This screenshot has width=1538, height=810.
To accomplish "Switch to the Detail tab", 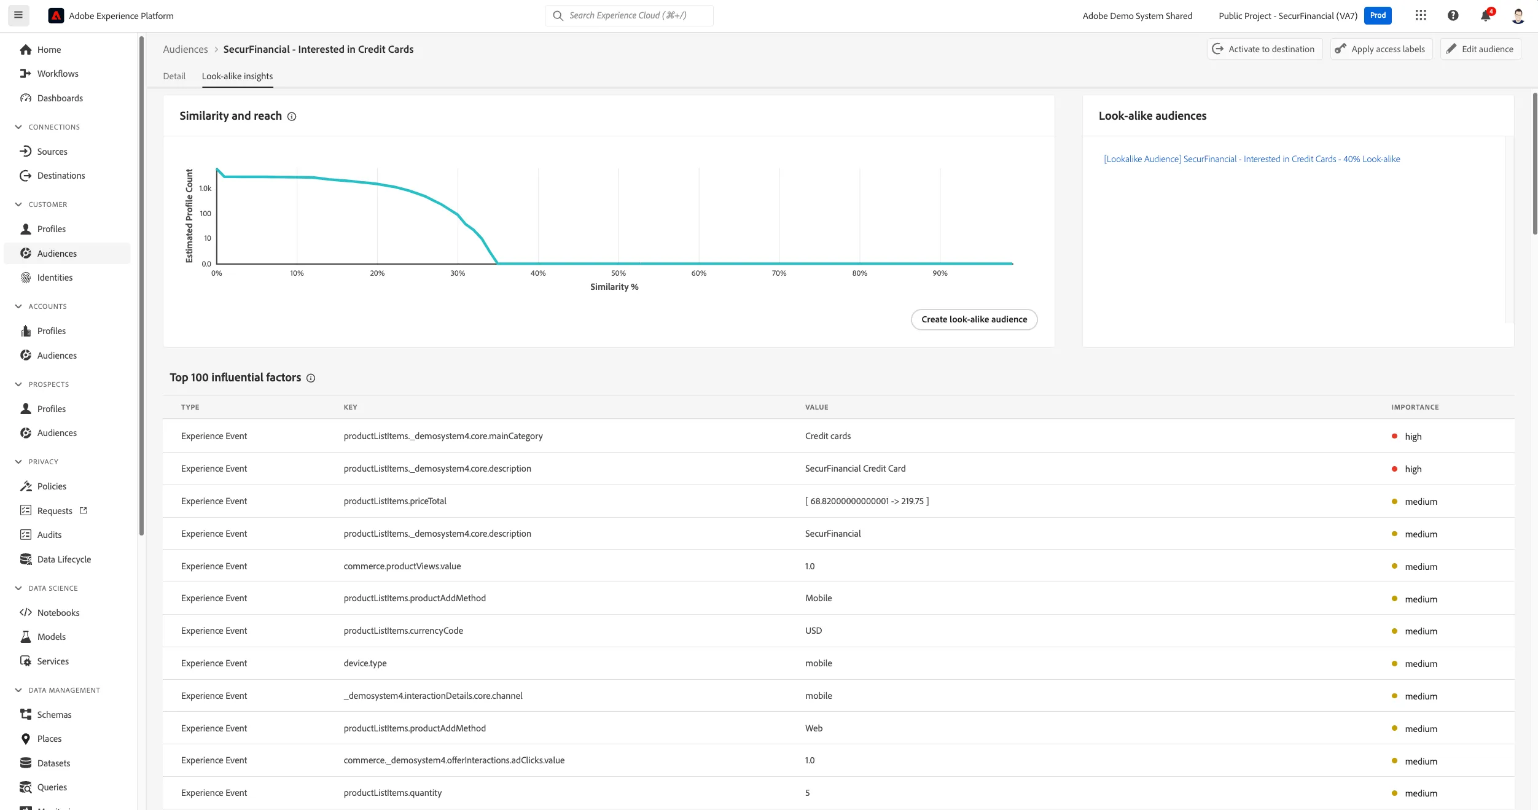I will (x=174, y=76).
